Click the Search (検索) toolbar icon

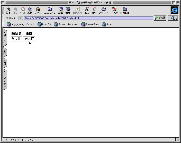(x=68, y=10)
